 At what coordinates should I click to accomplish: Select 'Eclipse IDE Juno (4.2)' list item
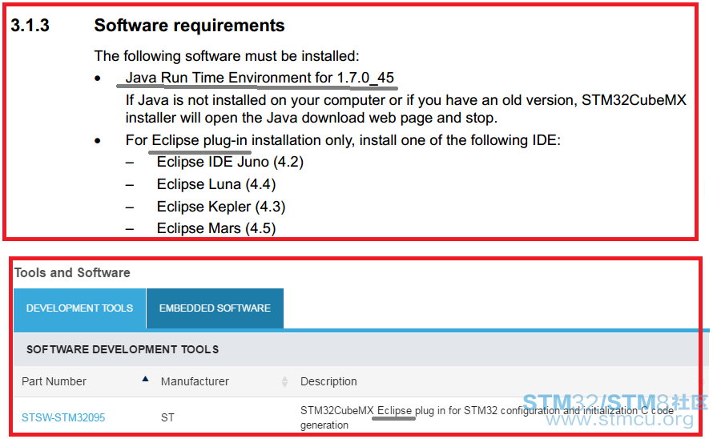coord(230,162)
